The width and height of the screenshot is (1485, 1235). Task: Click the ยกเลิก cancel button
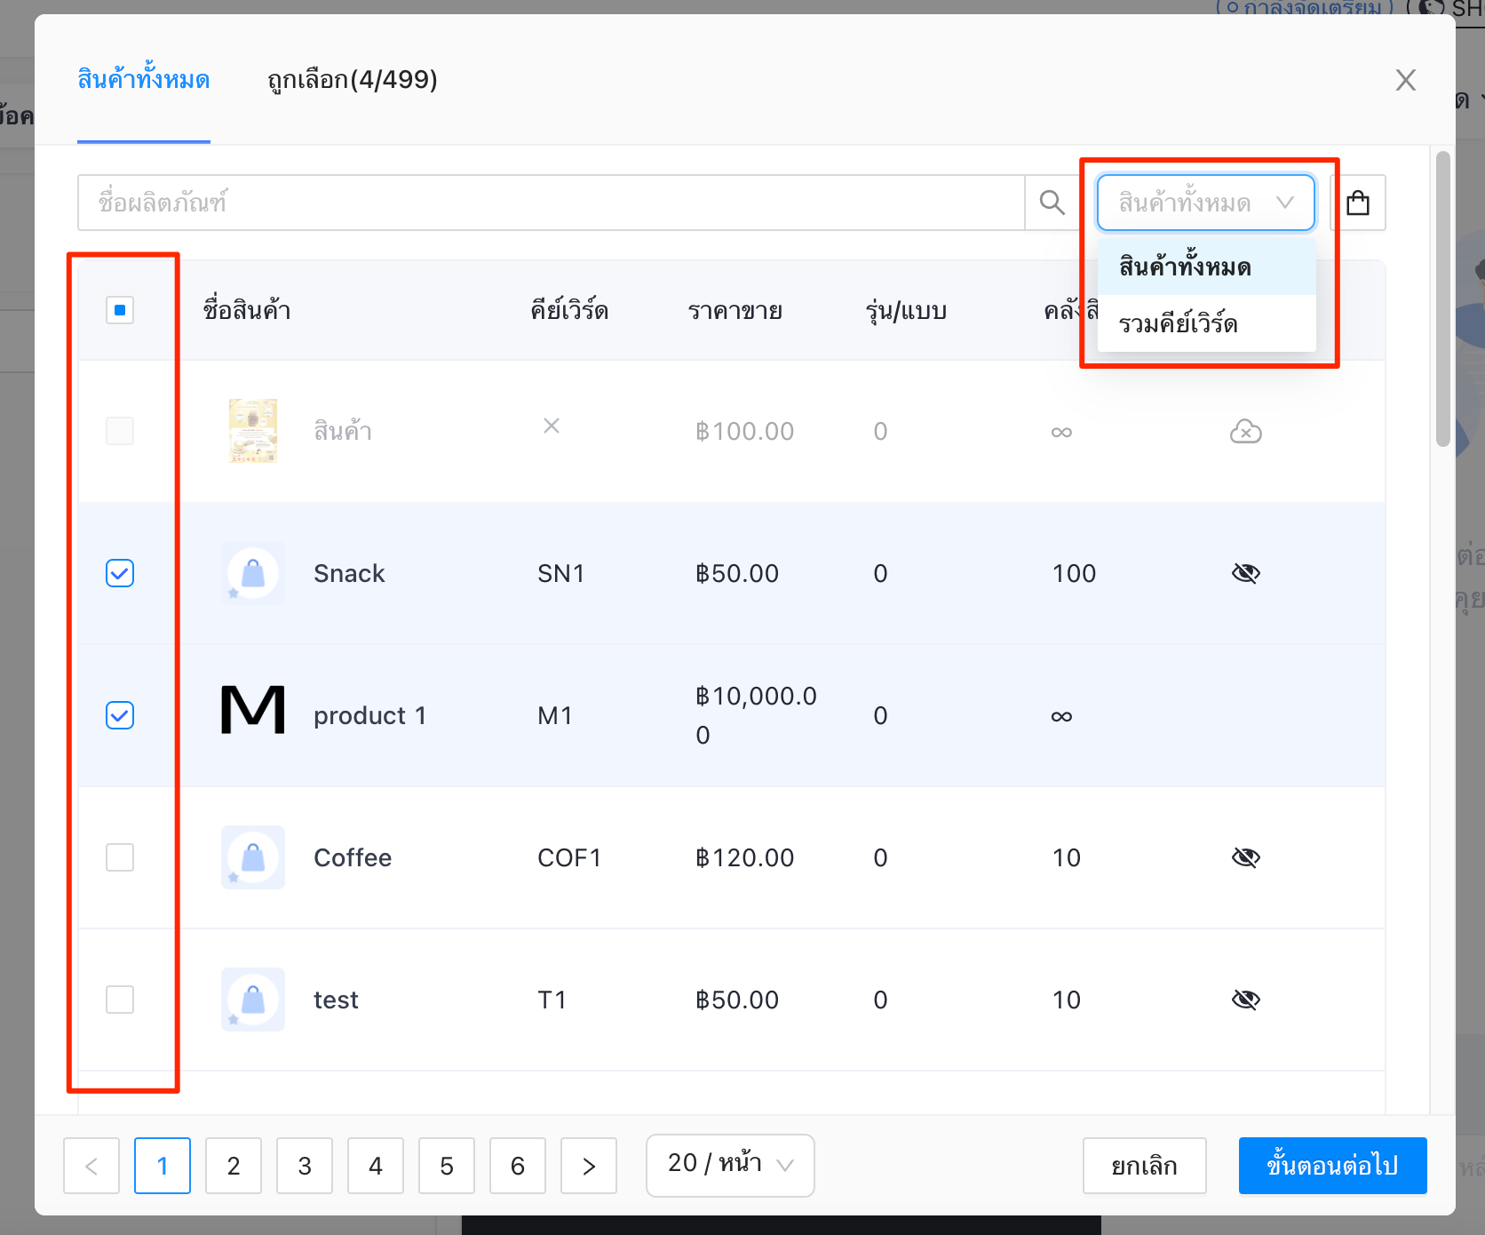tap(1144, 1166)
